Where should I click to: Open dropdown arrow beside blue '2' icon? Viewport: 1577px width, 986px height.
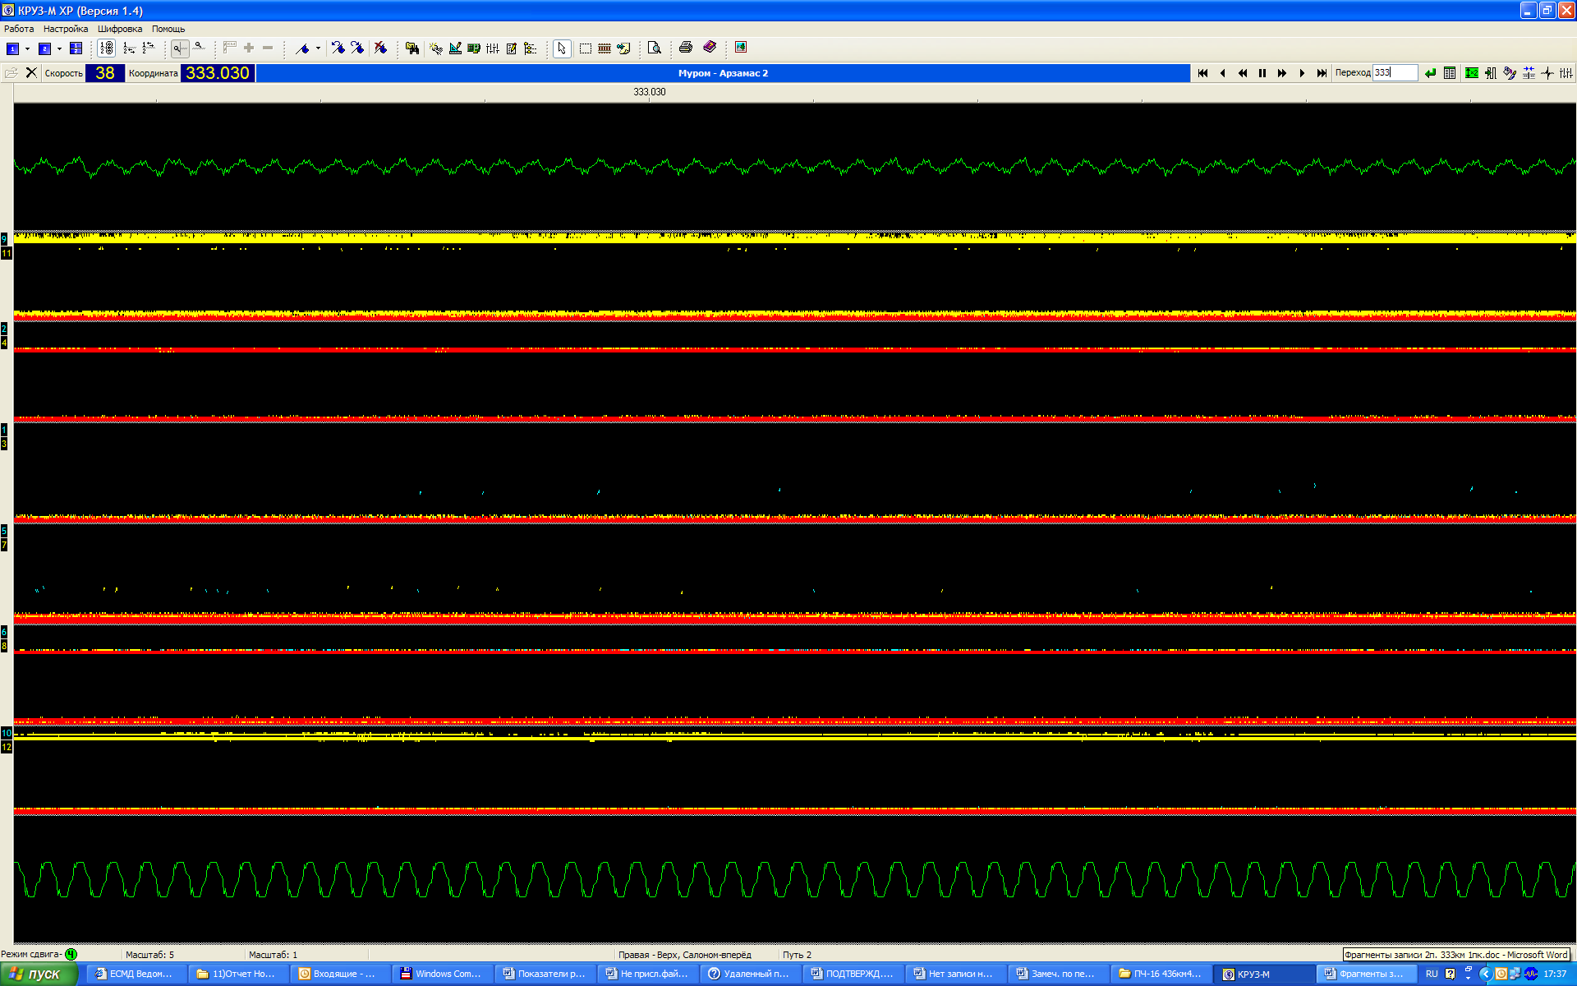pyautogui.click(x=59, y=48)
